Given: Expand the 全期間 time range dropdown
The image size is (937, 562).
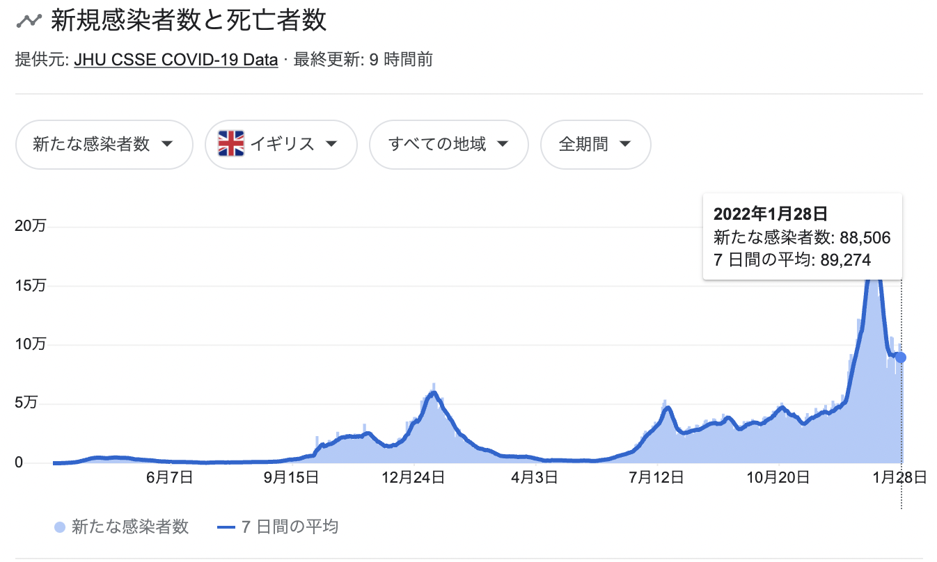Looking at the screenshot, I should (x=595, y=145).
